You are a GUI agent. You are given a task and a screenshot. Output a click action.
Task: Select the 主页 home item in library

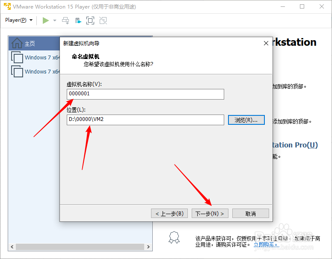pos(34,43)
